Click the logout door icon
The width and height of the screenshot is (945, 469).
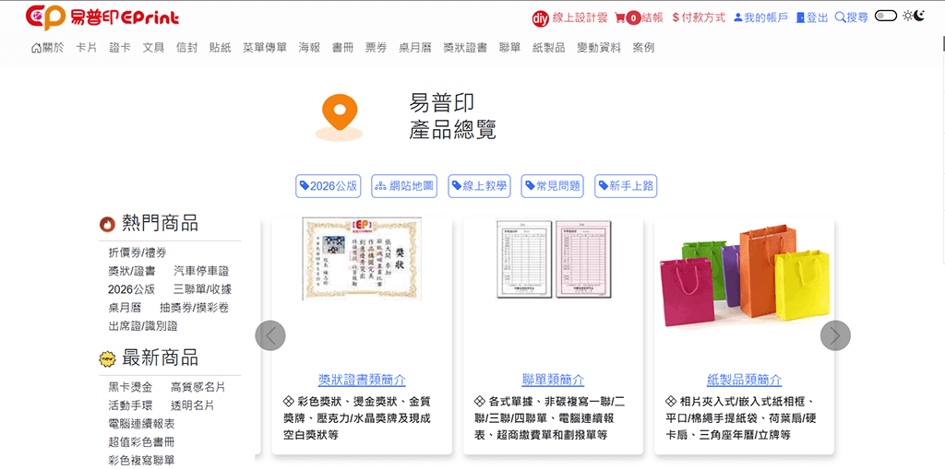800,18
